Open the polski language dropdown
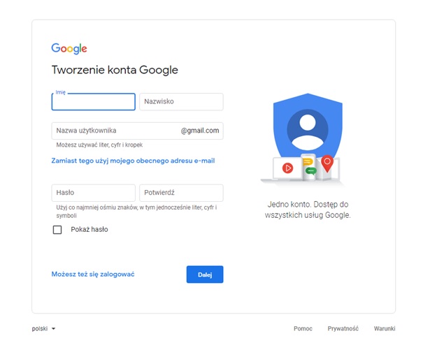 pyautogui.click(x=44, y=328)
